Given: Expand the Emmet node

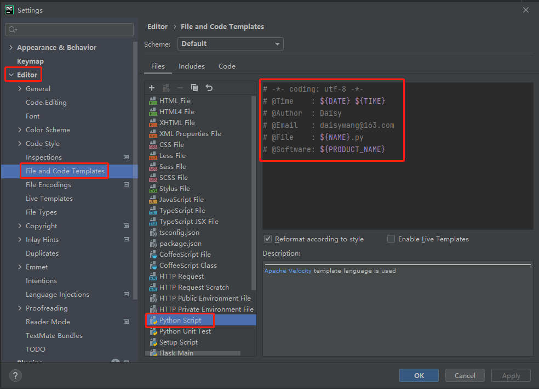Looking at the screenshot, I should pyautogui.click(x=20, y=267).
